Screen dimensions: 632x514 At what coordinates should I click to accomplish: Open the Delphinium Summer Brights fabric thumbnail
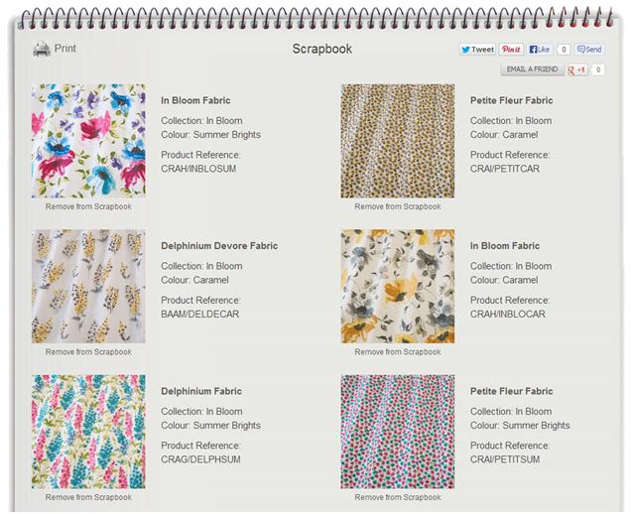88,432
